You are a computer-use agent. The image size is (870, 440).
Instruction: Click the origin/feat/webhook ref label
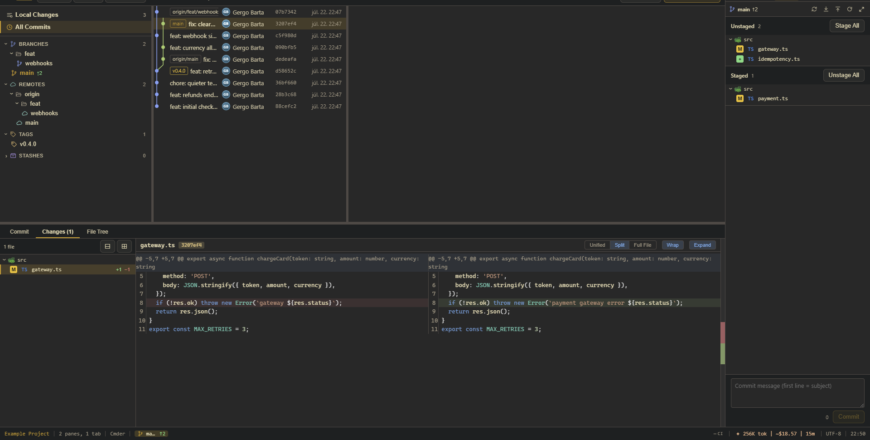(x=195, y=12)
